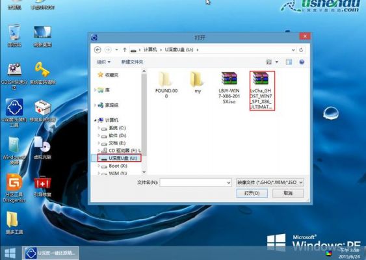This screenshot has height=260, width=366.
Task: Open the GDISK quick partition desktop icon
Action: tap(14, 76)
